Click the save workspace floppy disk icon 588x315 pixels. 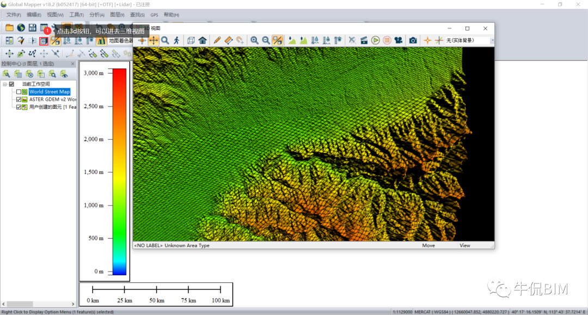[33, 28]
